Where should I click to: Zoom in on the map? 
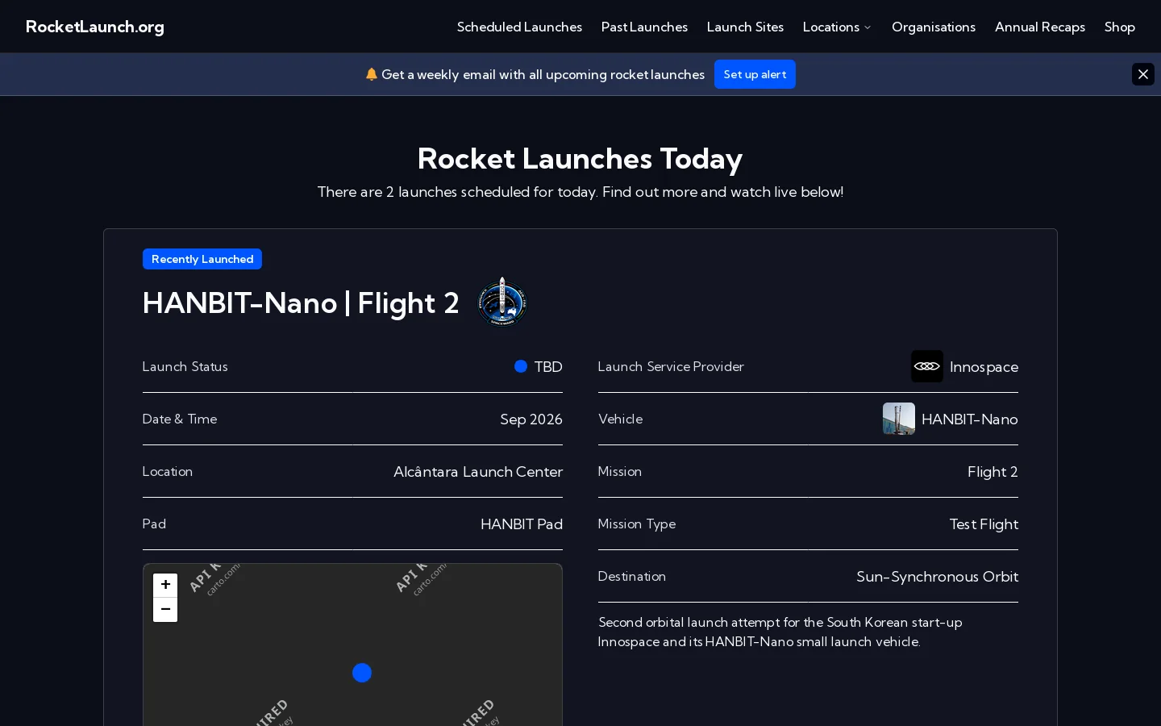165,585
